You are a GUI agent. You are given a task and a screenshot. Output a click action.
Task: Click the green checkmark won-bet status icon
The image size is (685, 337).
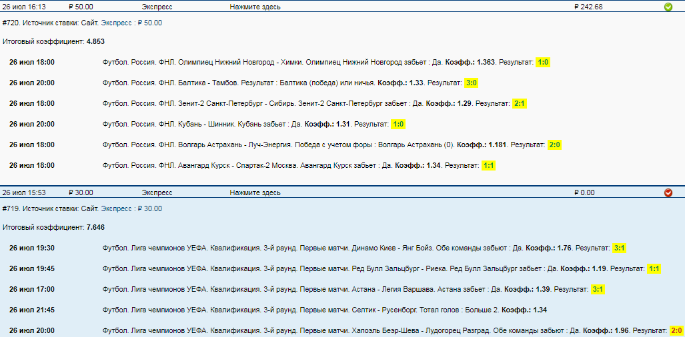click(668, 7)
